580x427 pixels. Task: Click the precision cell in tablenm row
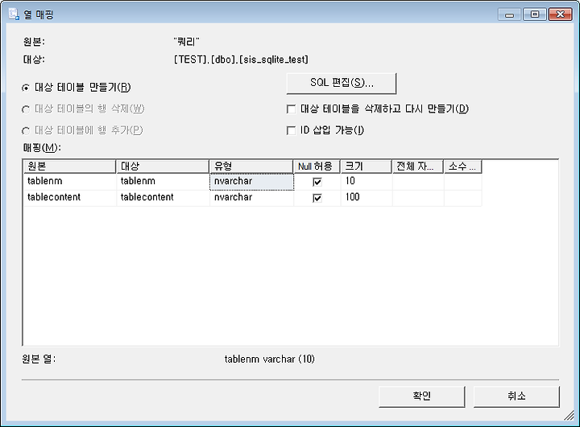point(418,182)
